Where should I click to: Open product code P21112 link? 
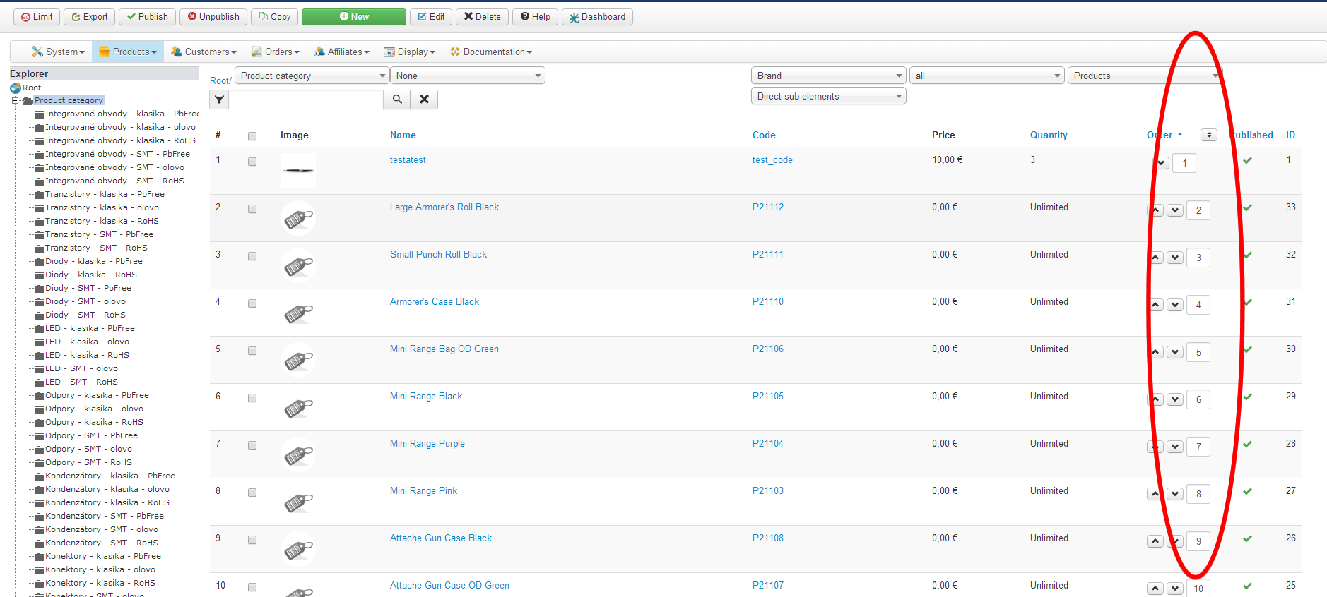tap(768, 207)
